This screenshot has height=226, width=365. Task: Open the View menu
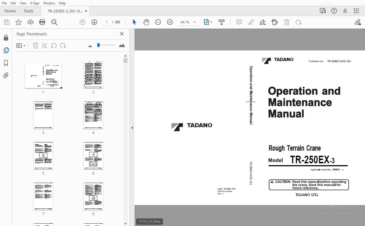pos(23,3)
